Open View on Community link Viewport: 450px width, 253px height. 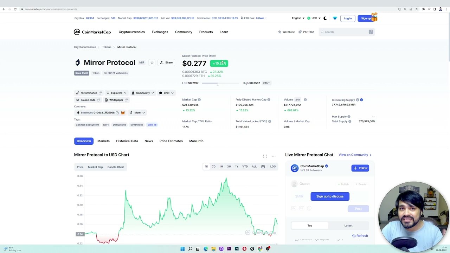tap(355, 155)
